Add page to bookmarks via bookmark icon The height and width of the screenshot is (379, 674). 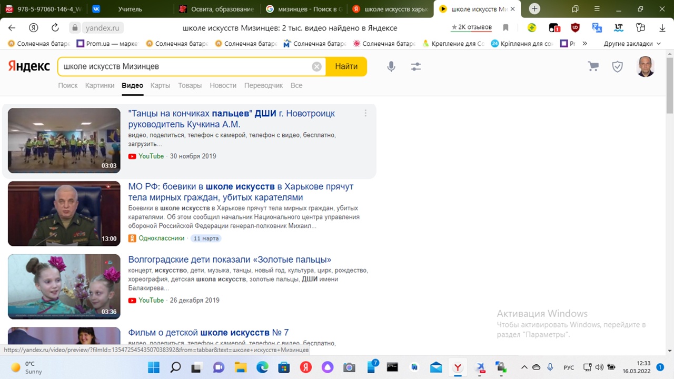(x=506, y=28)
